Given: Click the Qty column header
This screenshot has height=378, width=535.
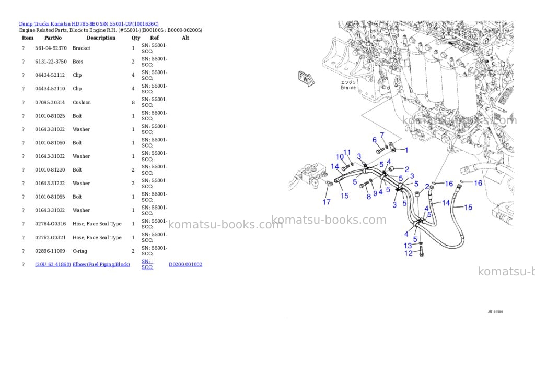Looking at the screenshot, I should [136, 38].
